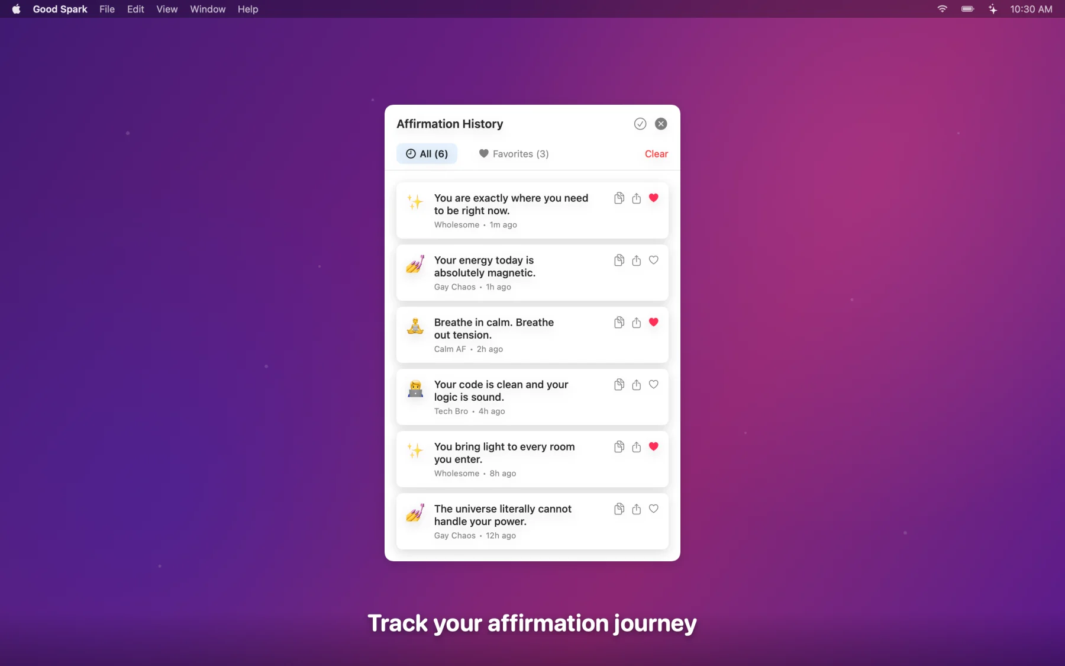Click the checkmark circle icon in history header
Image resolution: width=1065 pixels, height=666 pixels.
pyautogui.click(x=640, y=124)
